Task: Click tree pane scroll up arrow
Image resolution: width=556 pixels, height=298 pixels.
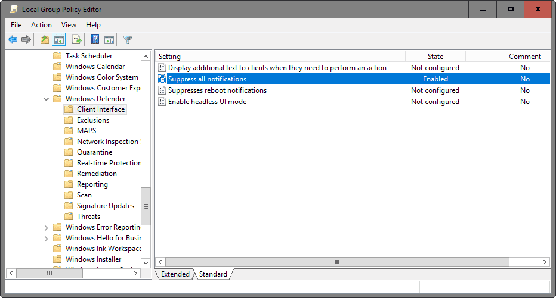Action: coord(146,56)
